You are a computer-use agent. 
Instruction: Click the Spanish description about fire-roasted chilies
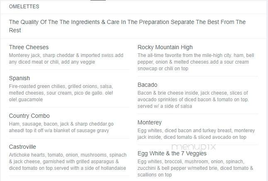click(x=61, y=93)
